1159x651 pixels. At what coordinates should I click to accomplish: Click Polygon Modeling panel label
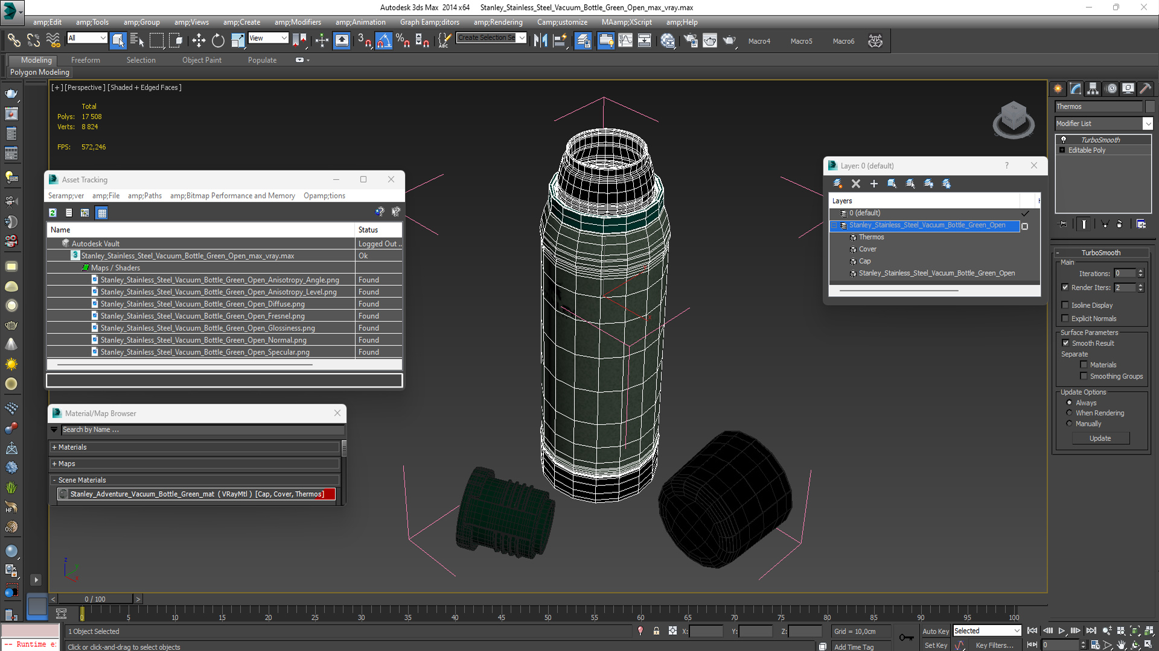(40, 72)
